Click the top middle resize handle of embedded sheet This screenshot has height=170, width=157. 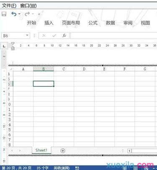103,65
